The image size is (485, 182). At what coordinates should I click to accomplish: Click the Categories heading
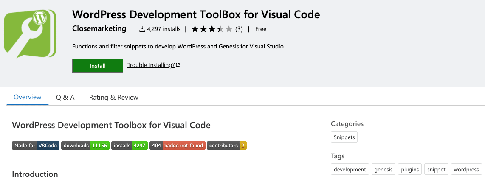click(347, 123)
